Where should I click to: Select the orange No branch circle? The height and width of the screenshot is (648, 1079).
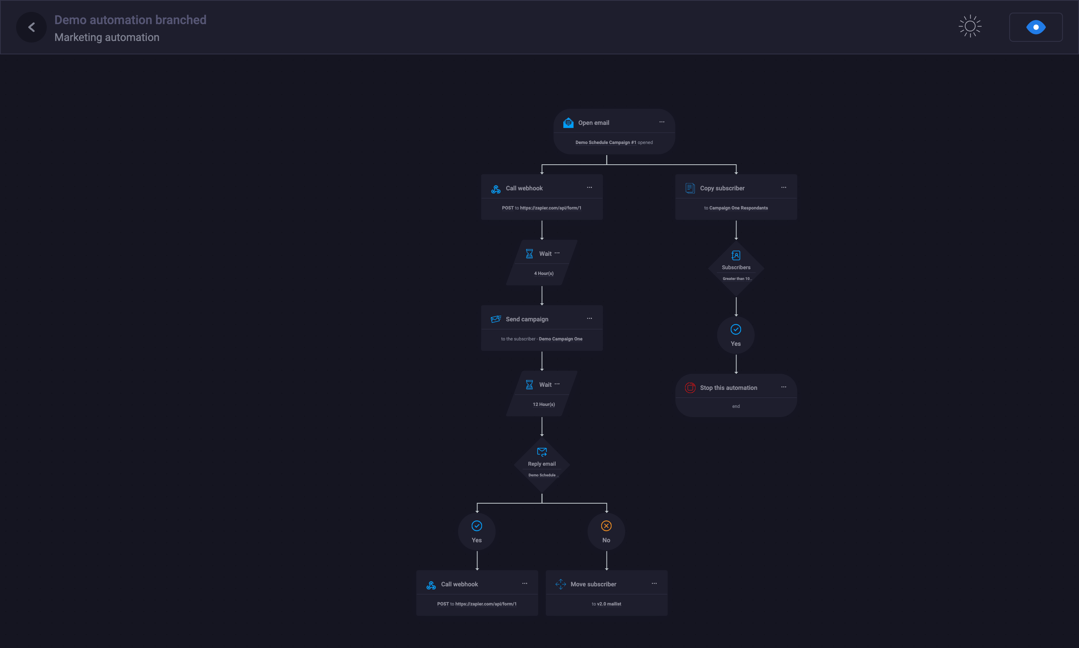point(606,531)
